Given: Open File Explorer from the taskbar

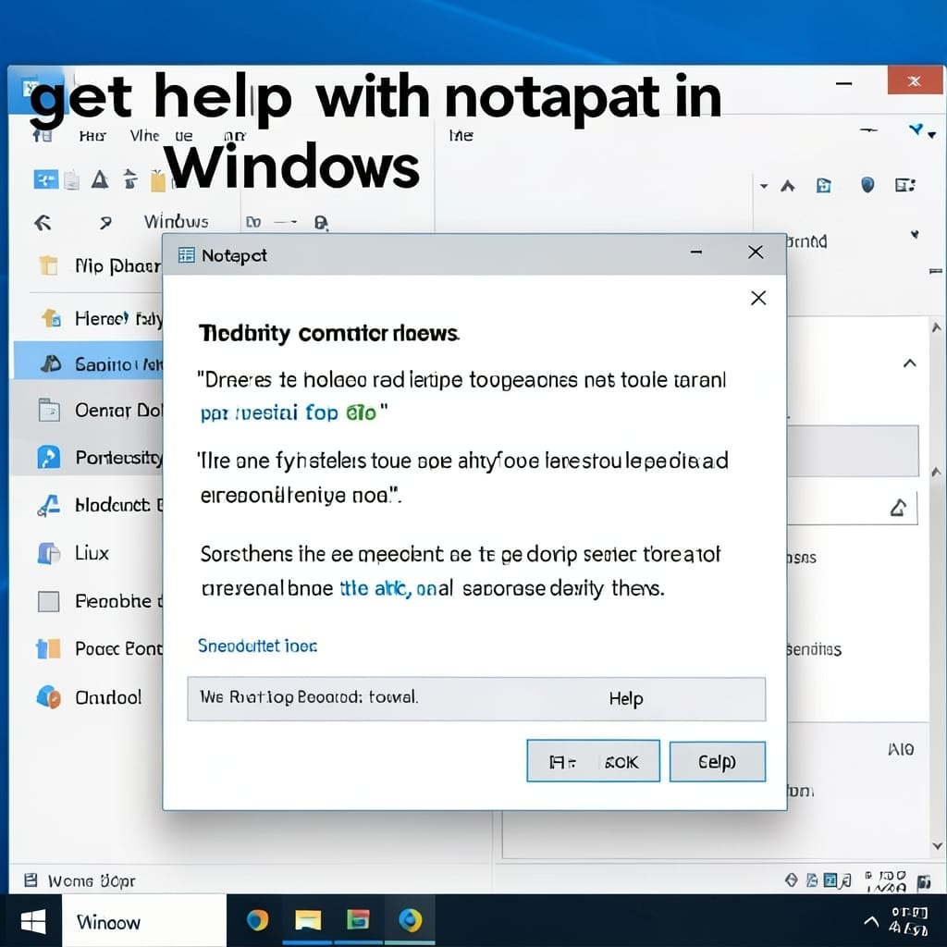Looking at the screenshot, I should click(x=308, y=921).
